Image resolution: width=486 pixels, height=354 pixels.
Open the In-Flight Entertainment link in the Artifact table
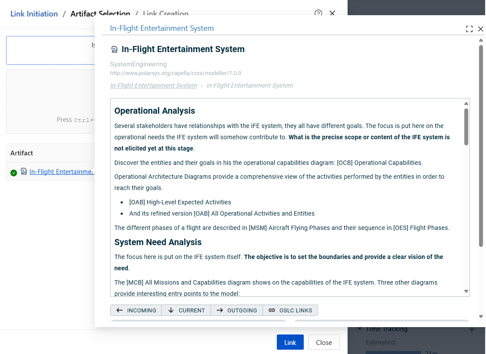pyautogui.click(x=62, y=172)
